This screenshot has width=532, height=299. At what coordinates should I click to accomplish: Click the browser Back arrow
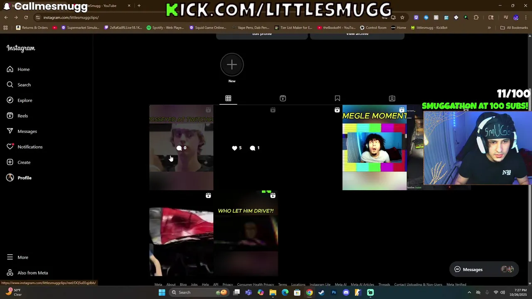tap(6, 17)
